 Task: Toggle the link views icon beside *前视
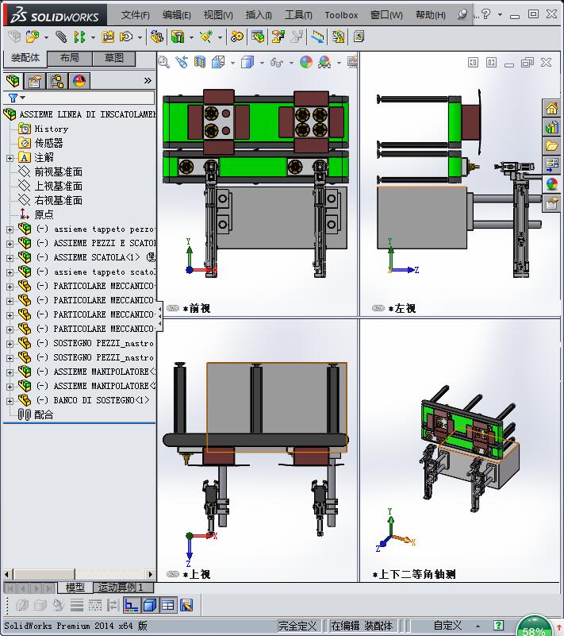tap(173, 308)
